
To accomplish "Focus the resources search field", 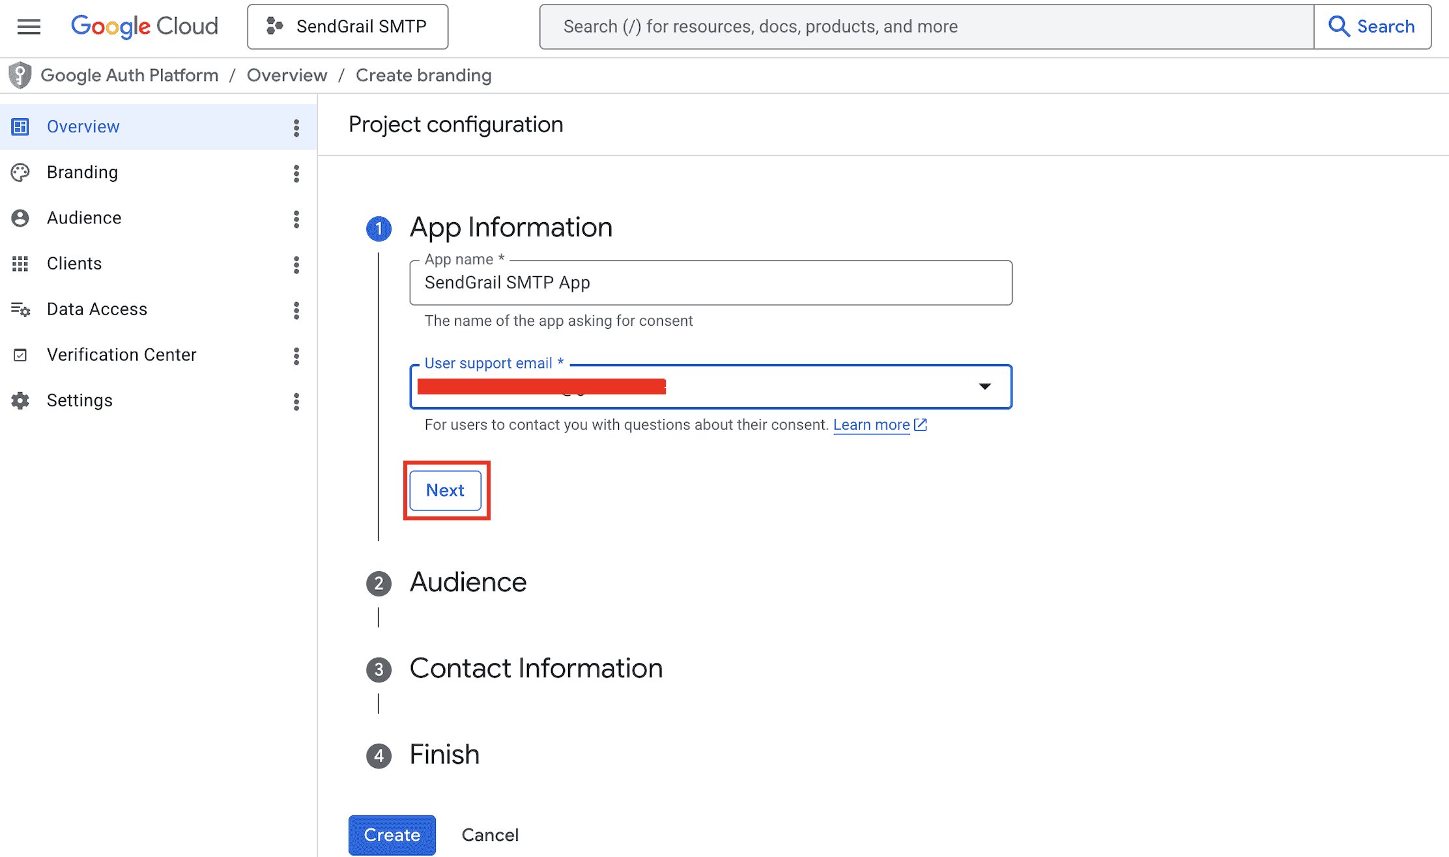I will [x=926, y=27].
